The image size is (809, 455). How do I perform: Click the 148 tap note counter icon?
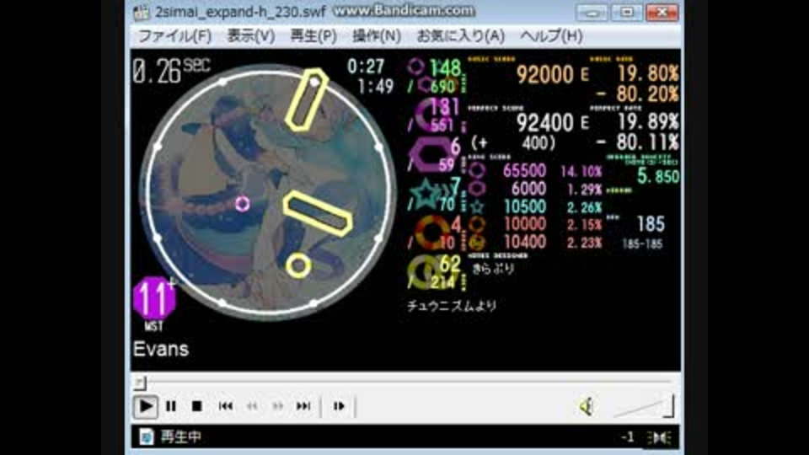pyautogui.click(x=415, y=67)
